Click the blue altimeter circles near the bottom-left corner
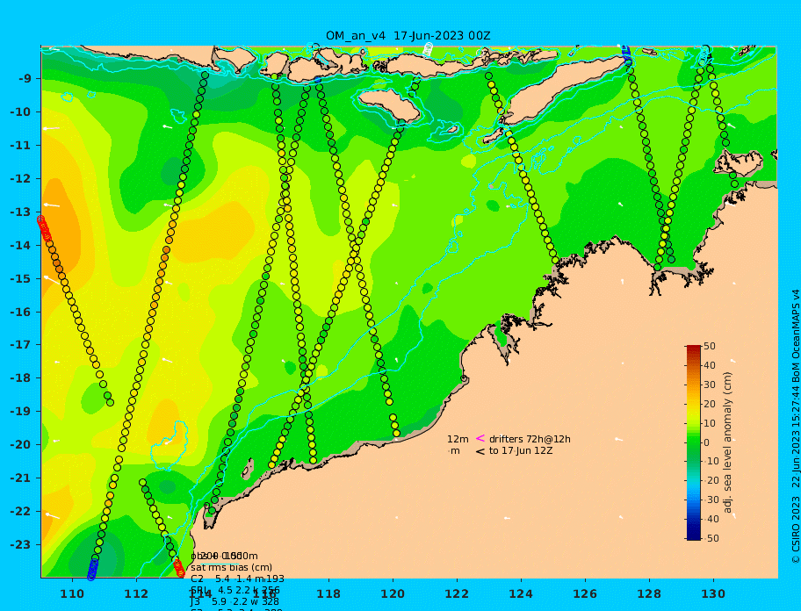Image resolution: width=801 pixels, height=611 pixels. 92,570
